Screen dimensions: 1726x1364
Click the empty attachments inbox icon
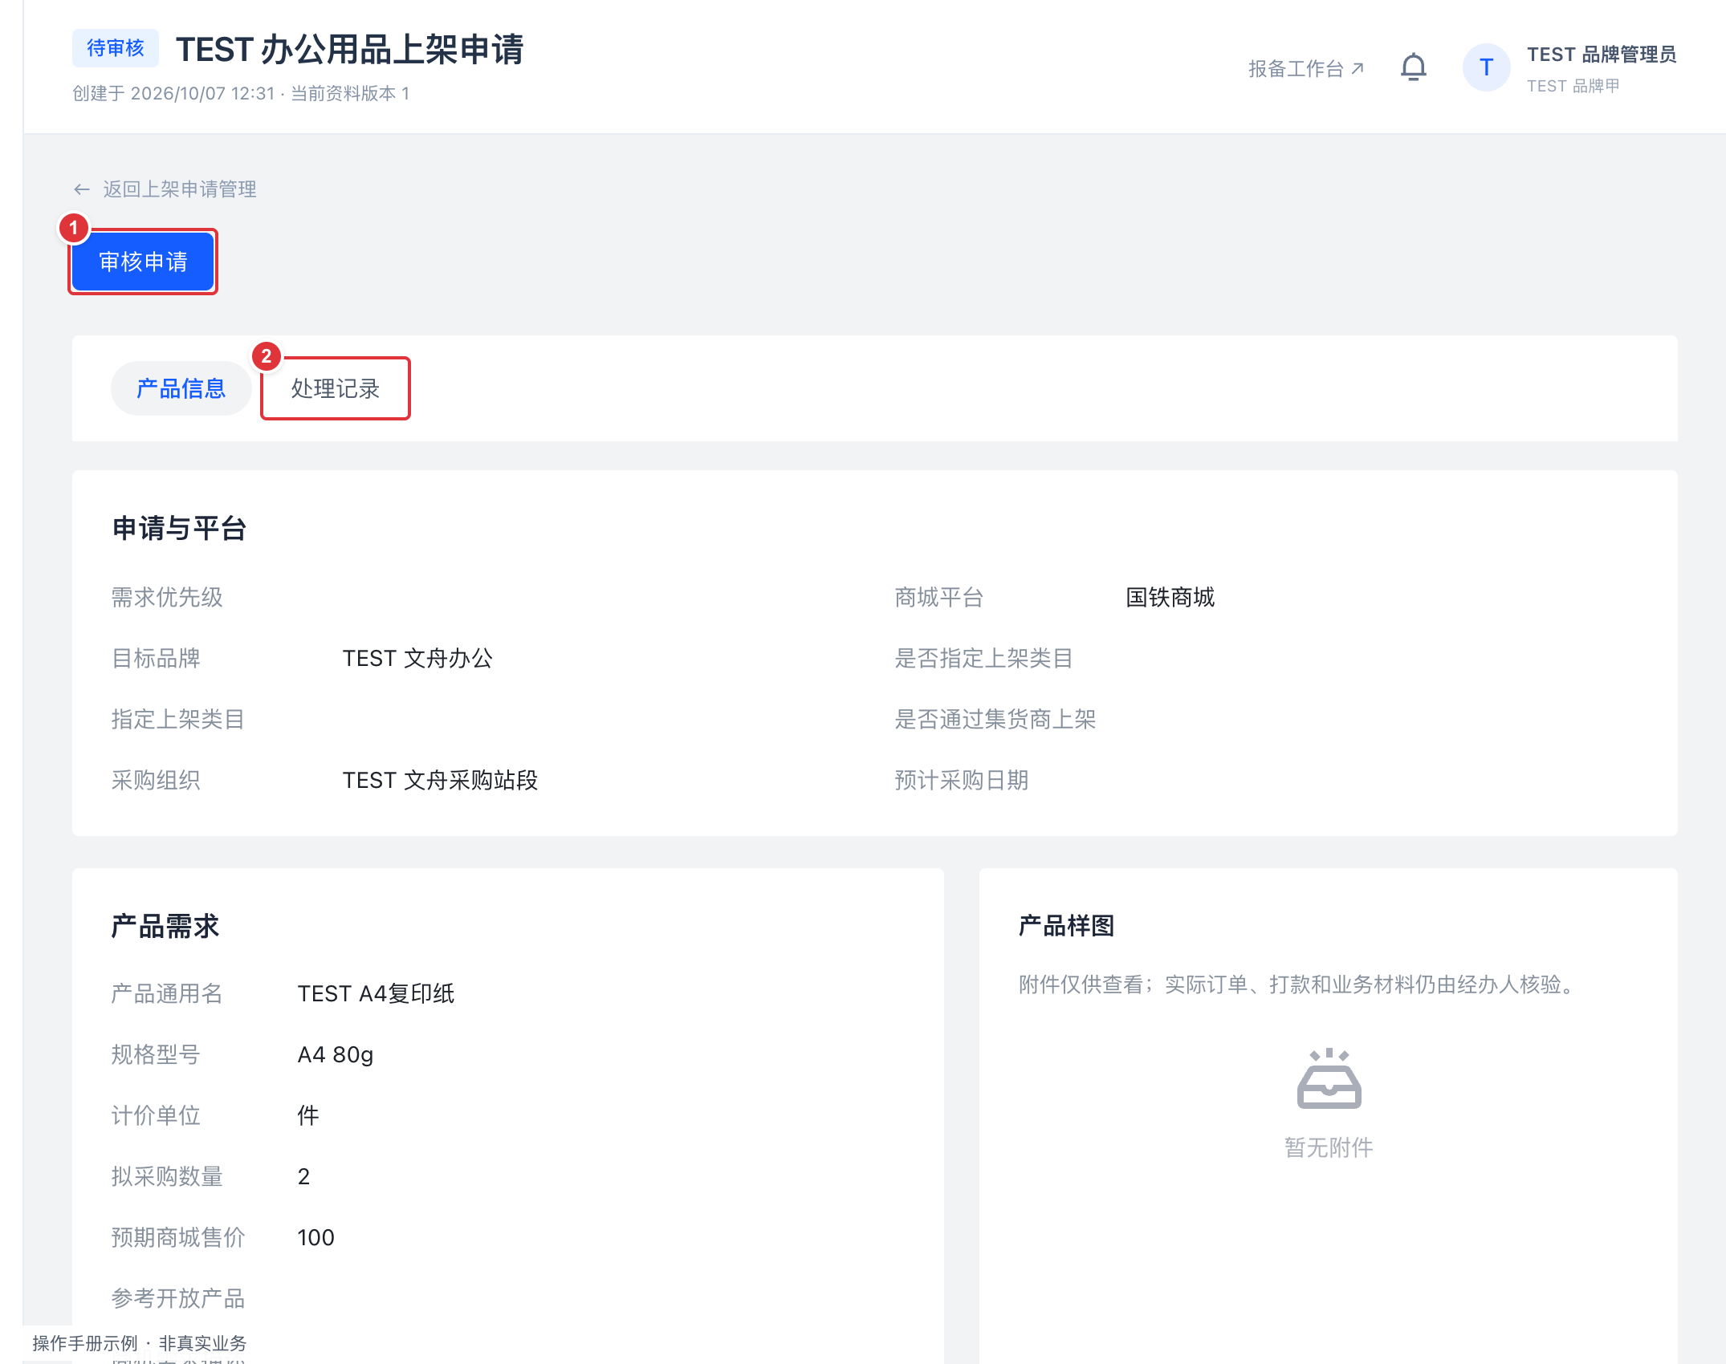point(1329,1078)
